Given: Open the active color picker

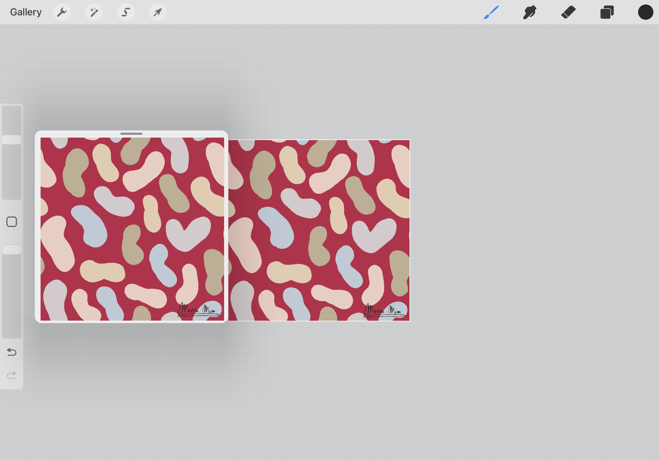Looking at the screenshot, I should click(645, 12).
